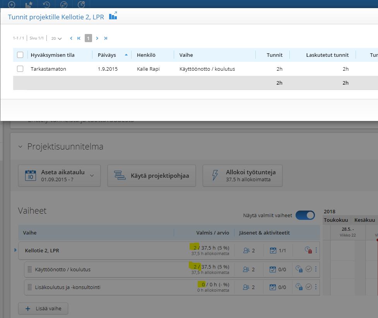Toggle the hours lock icon of Käyttöönotto / koulutus
Screen dimensions: 378x318
point(299,269)
